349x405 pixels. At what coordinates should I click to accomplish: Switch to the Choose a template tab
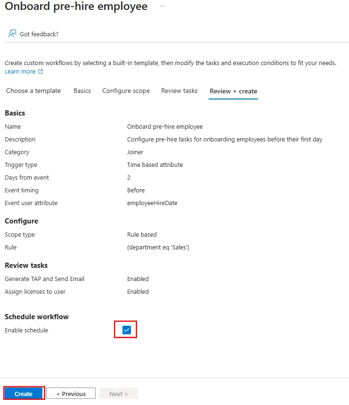[33, 91]
